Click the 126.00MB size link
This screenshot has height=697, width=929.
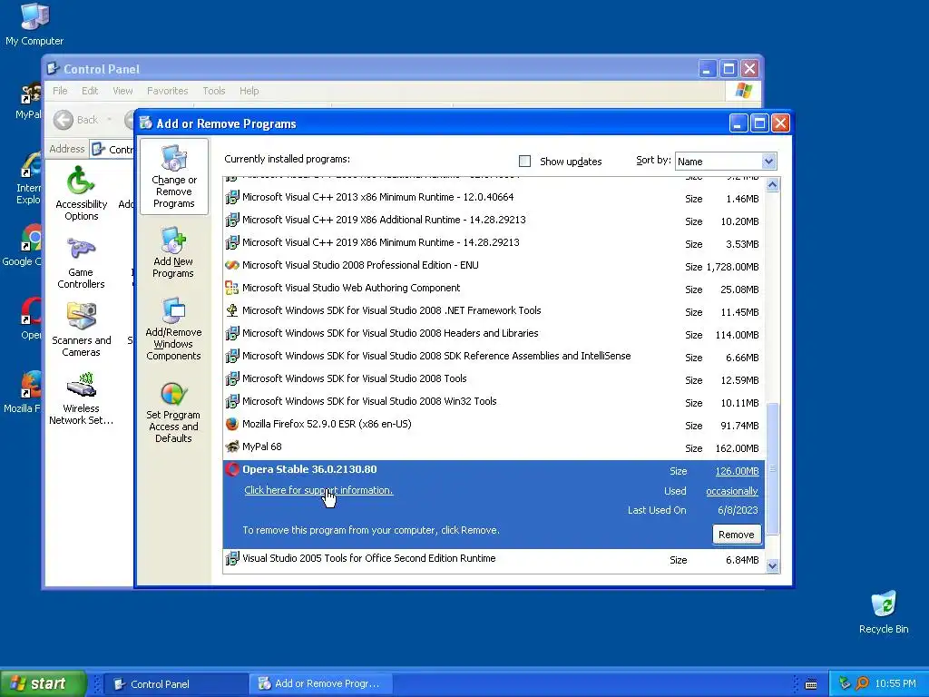click(x=737, y=471)
